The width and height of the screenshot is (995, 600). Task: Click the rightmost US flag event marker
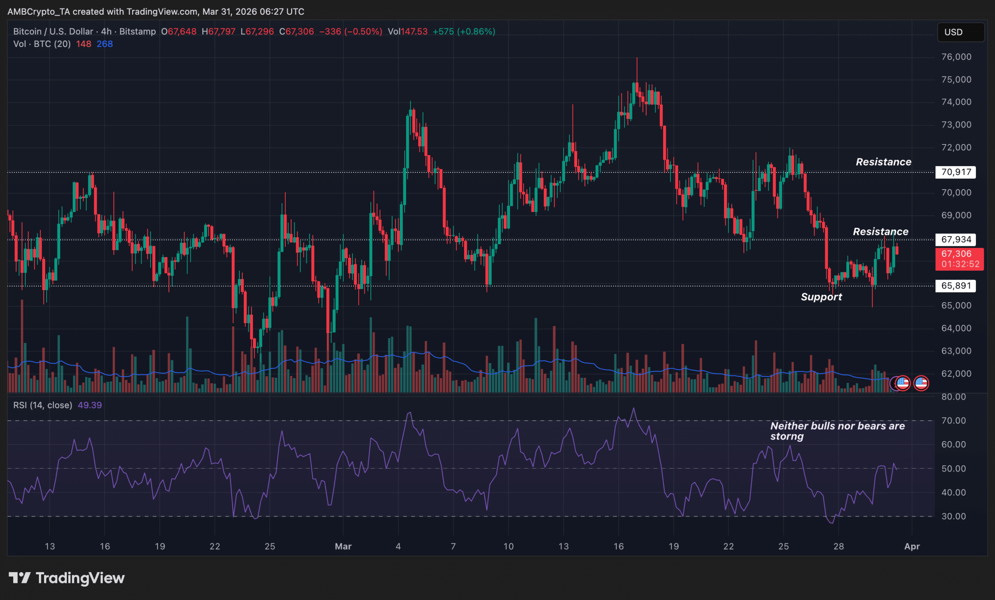point(921,383)
